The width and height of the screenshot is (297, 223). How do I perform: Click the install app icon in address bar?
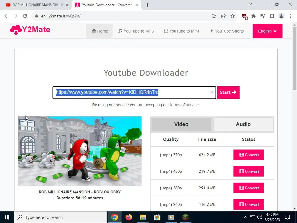(214, 16)
